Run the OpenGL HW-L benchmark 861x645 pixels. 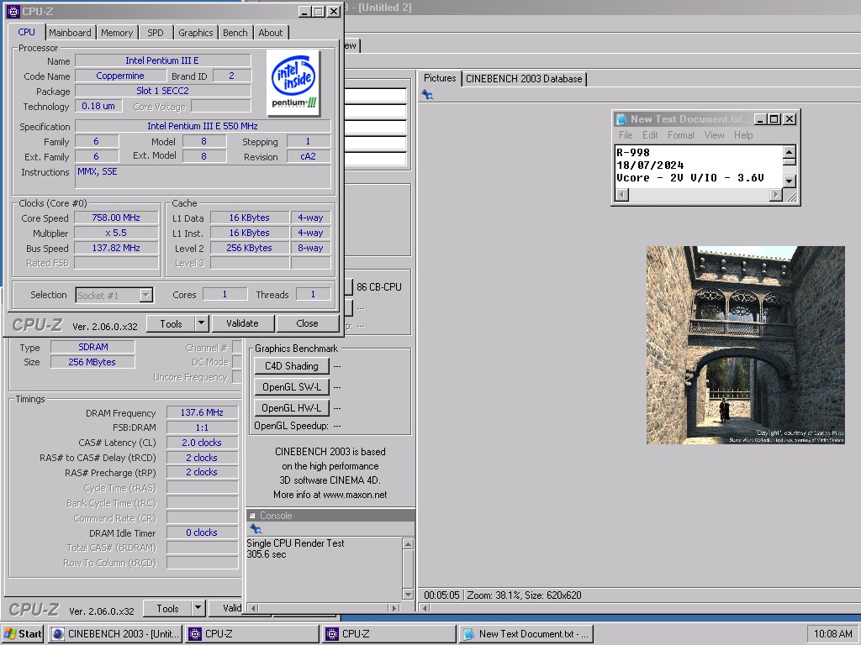click(x=292, y=407)
